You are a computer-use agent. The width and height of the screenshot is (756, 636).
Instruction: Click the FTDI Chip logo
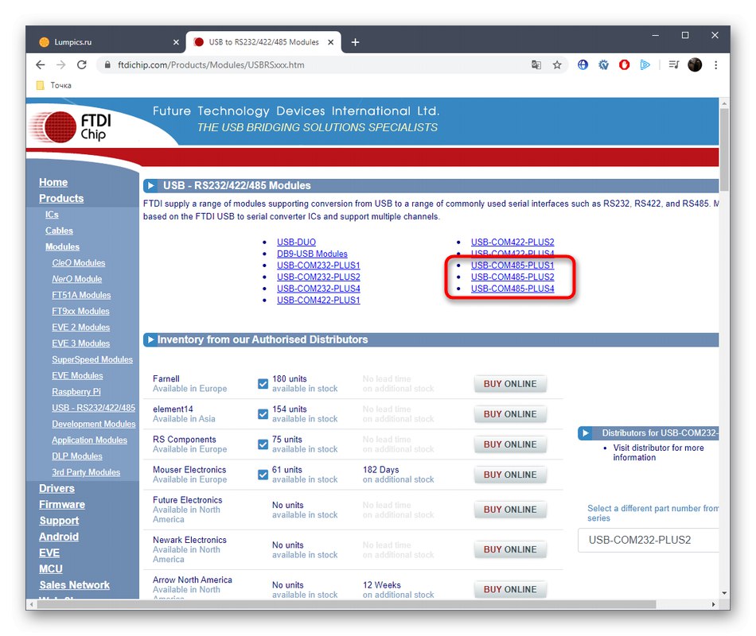point(70,127)
